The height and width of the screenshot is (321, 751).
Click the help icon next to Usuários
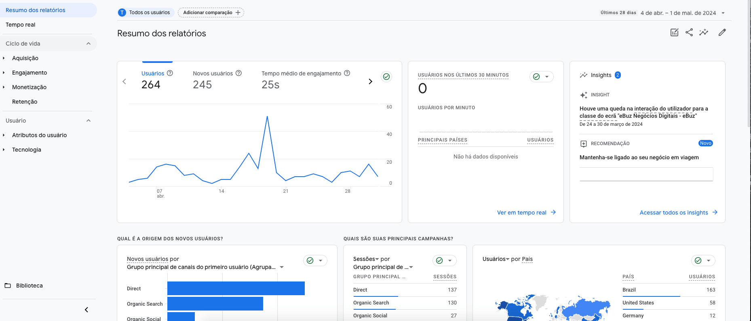coord(170,73)
